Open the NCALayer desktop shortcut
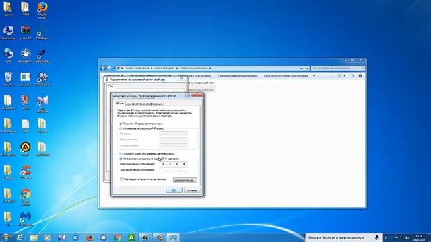431x242 pixels. coord(42,32)
